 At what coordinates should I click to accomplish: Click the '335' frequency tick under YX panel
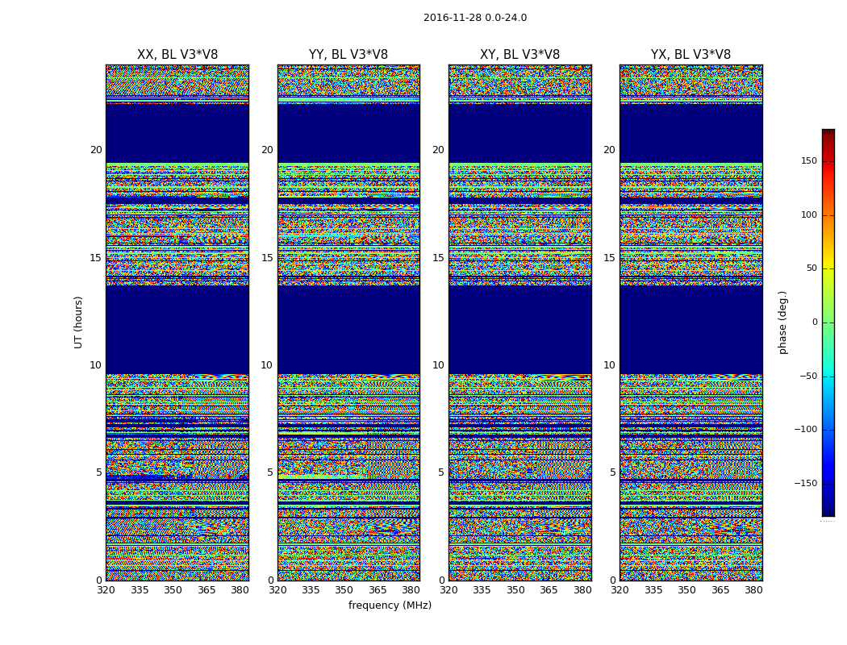point(653,590)
